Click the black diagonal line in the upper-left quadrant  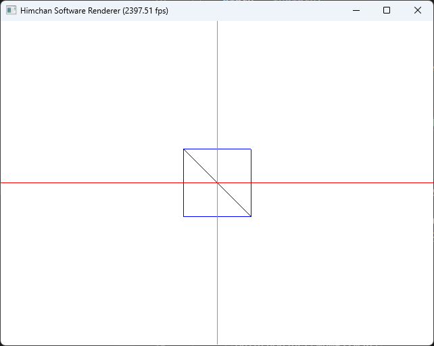click(x=200, y=166)
